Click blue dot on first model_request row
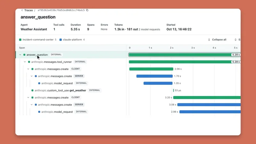This screenshot has width=256, height=144. (x=39, y=83)
